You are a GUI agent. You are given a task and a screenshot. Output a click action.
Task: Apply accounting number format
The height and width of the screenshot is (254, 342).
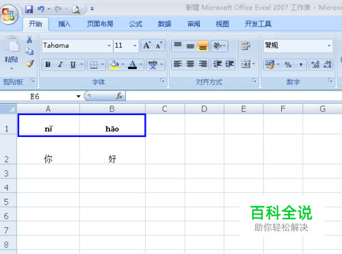click(269, 64)
